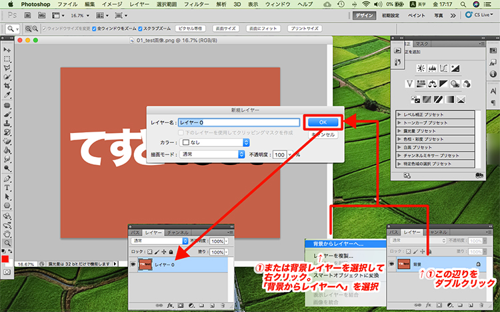Choose 背景からレイヤーへ... in context menu
The height and width of the screenshot is (312, 500).
pyautogui.click(x=345, y=244)
